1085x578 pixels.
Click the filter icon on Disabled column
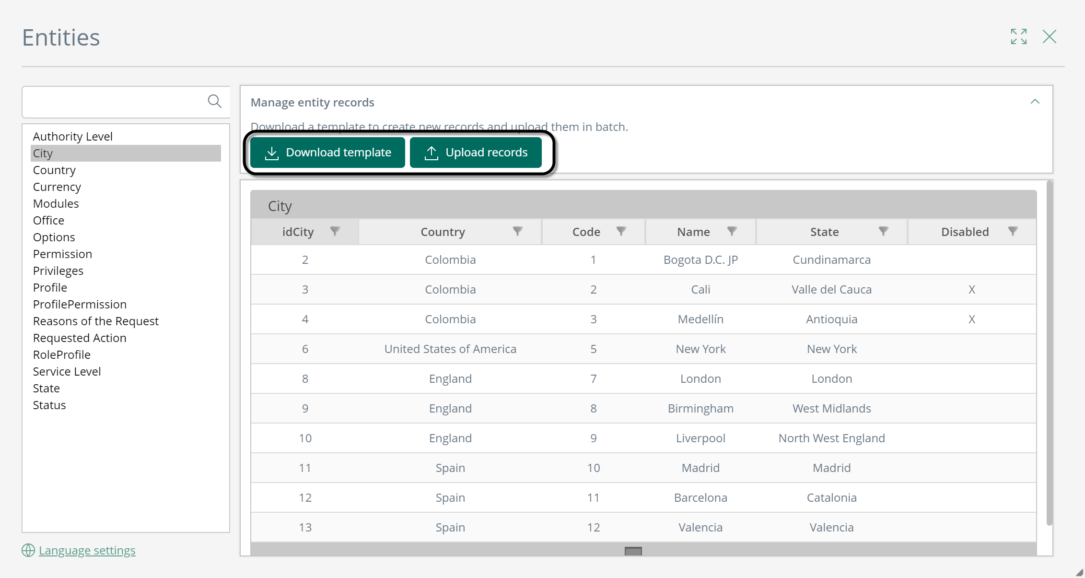[1013, 231]
